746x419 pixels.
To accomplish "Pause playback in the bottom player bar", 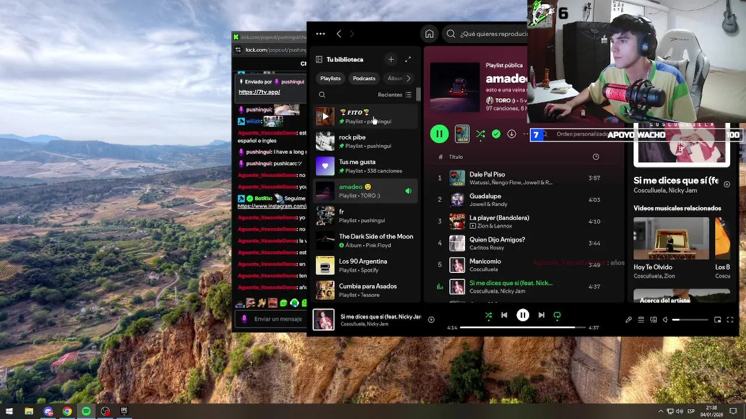I will [x=523, y=315].
